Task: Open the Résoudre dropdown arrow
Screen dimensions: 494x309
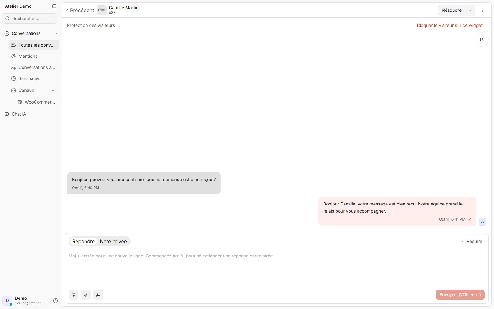Action: coord(470,10)
